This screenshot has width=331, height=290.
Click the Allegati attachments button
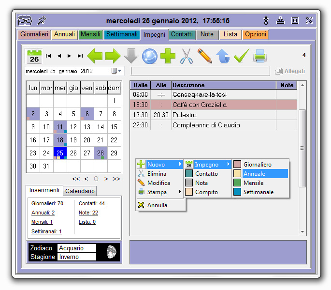click(290, 71)
